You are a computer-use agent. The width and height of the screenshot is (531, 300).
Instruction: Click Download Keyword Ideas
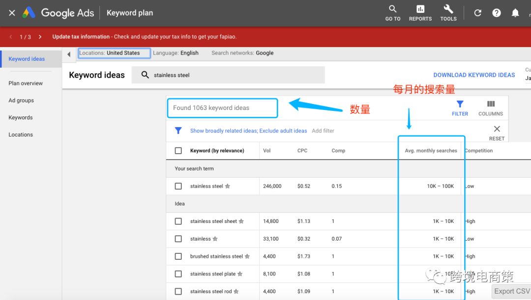[x=474, y=75]
